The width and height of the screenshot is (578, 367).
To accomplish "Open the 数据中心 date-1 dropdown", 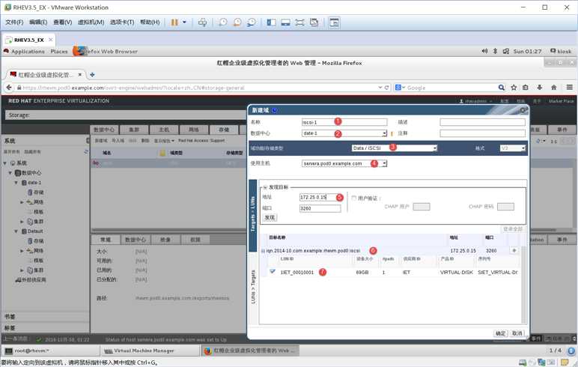I will (x=385, y=133).
